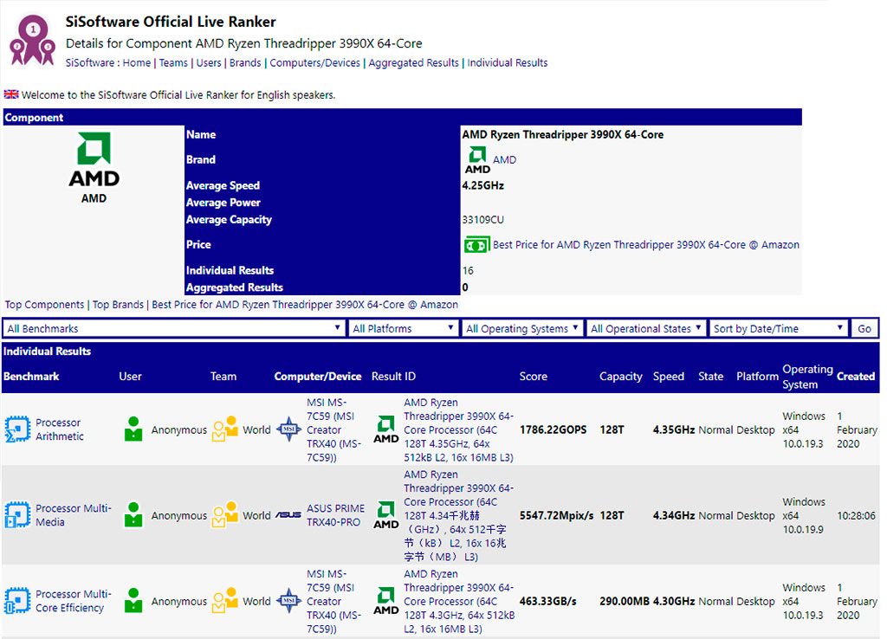Click the Created column header
This screenshot has height=639, width=887.
855,377
